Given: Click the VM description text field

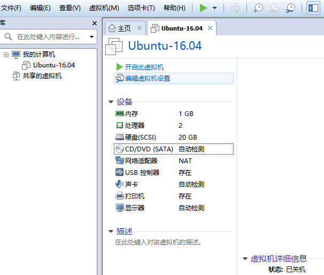Looking at the screenshot, I should (158, 242).
